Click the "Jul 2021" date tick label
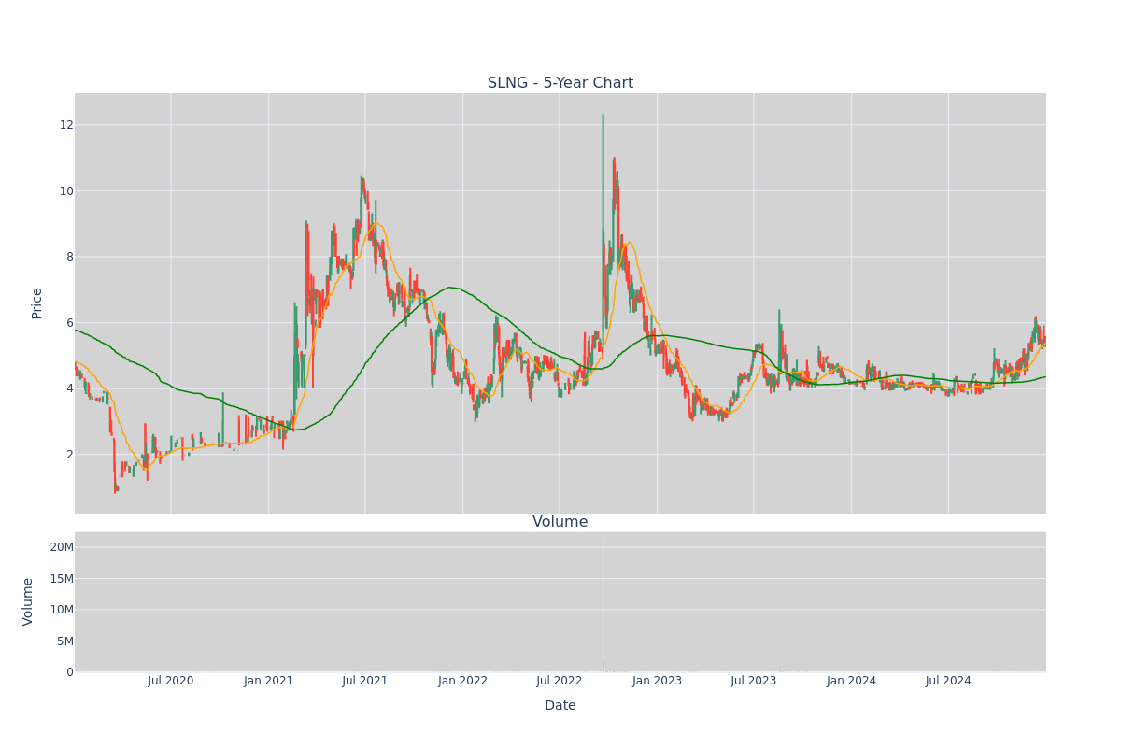This screenshot has width=1121, height=747. click(x=365, y=681)
